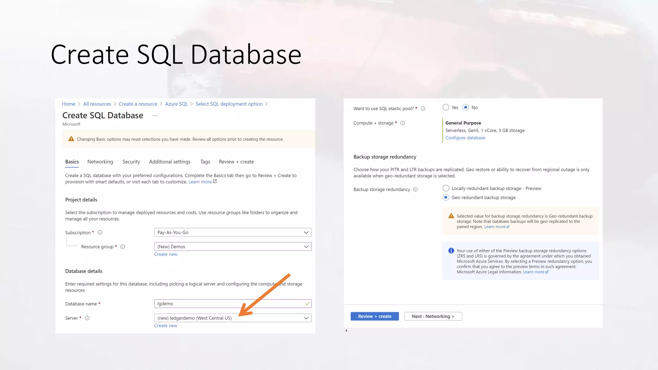The height and width of the screenshot is (370, 658).
Task: Go to the Review + create tab
Action: coord(236,162)
